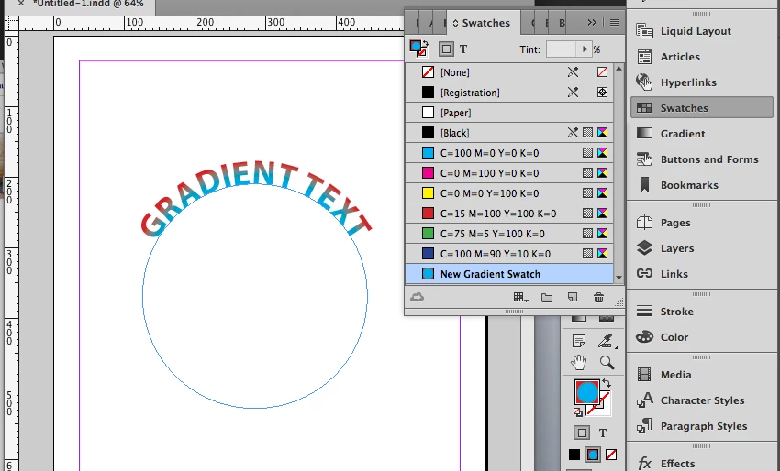
Task: Click the Apply None button in toolbox
Action: coord(611,455)
